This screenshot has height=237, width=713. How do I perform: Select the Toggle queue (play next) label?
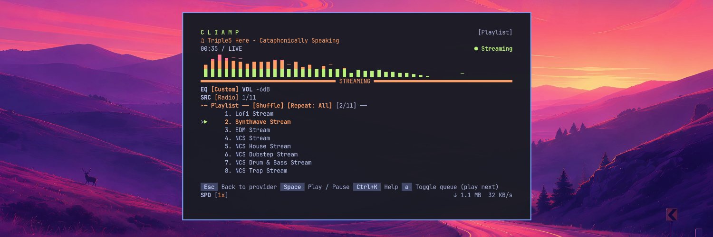pyautogui.click(x=457, y=187)
